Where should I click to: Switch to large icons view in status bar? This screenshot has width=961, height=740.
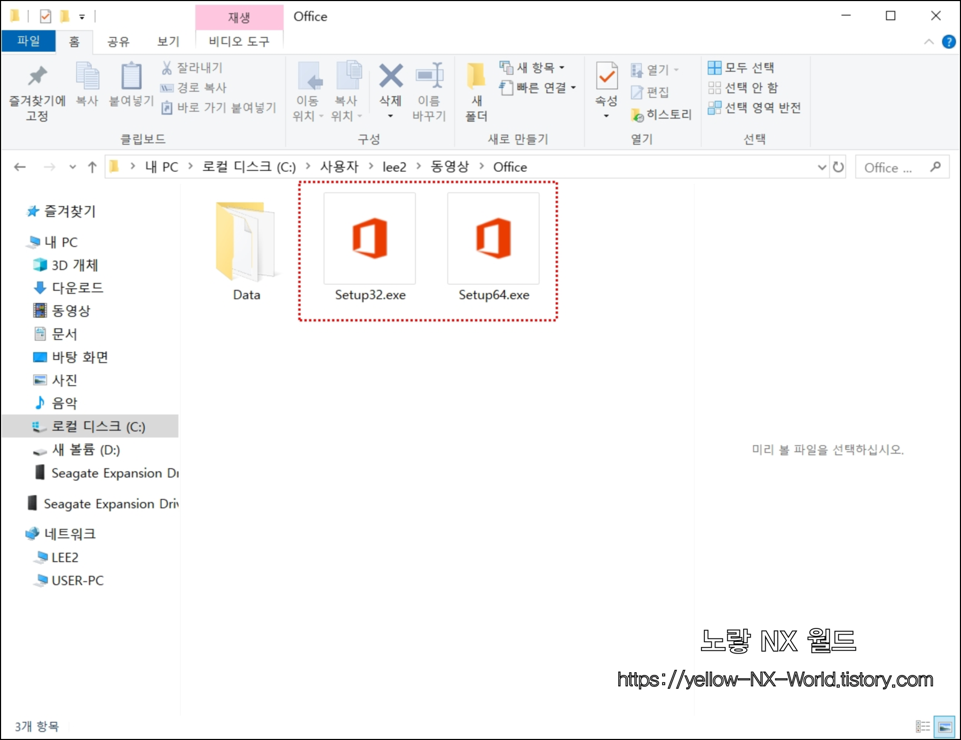(944, 727)
